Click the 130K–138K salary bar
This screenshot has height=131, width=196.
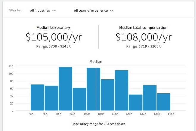tap(149, 98)
